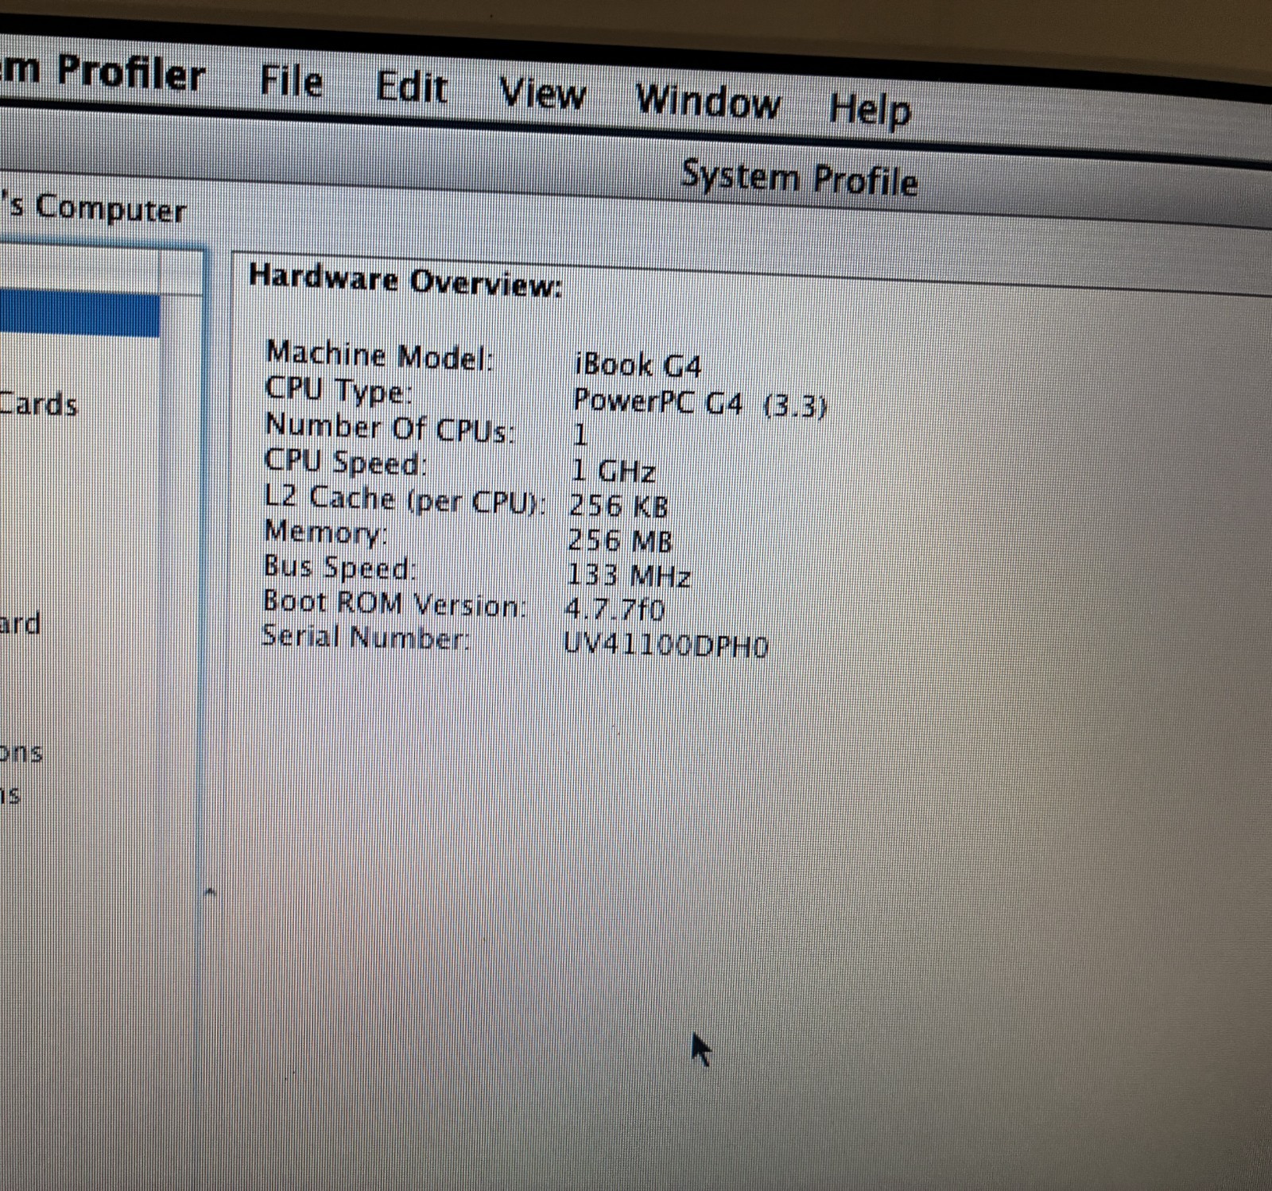Image resolution: width=1272 pixels, height=1191 pixels.
Task: Select the '133 MHz' bus speed value
Action: (628, 575)
